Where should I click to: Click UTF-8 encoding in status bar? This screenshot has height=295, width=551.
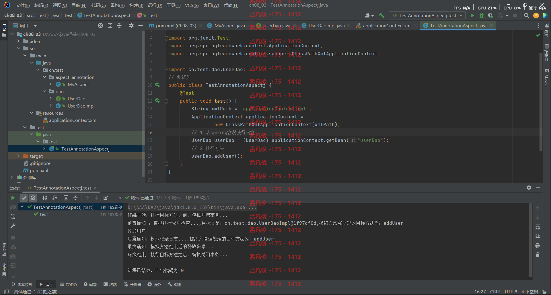coord(511,292)
